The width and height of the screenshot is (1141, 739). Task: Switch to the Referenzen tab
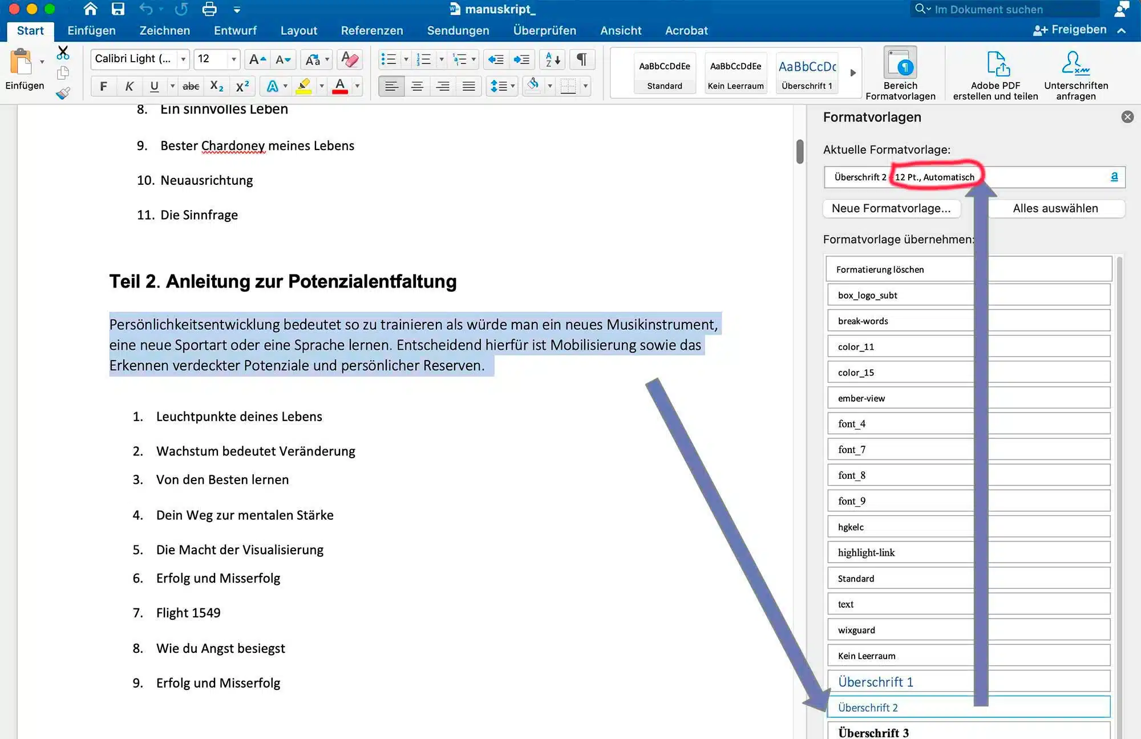[x=371, y=30]
